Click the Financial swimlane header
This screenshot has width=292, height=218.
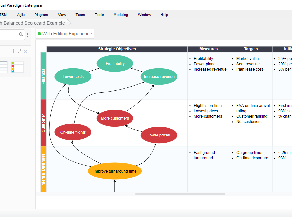pyautogui.click(x=43, y=75)
